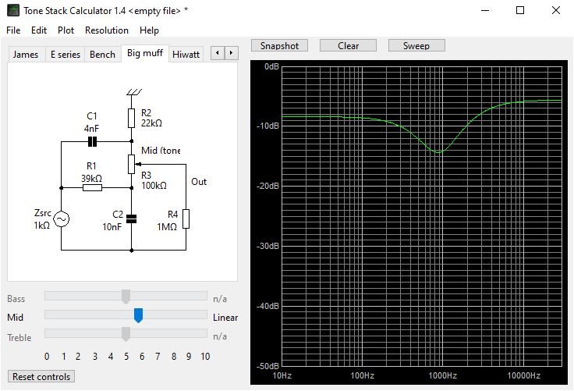Click the Zsrc signal source symbol
This screenshot has width=574, height=391.
point(61,219)
